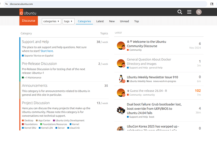The image size is (217, 146).
Task: Click the Desktop subcategory tag
Action: 29,121
